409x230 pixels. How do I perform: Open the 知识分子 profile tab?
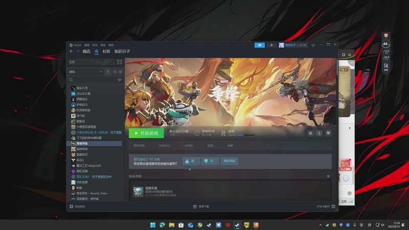pos(122,52)
